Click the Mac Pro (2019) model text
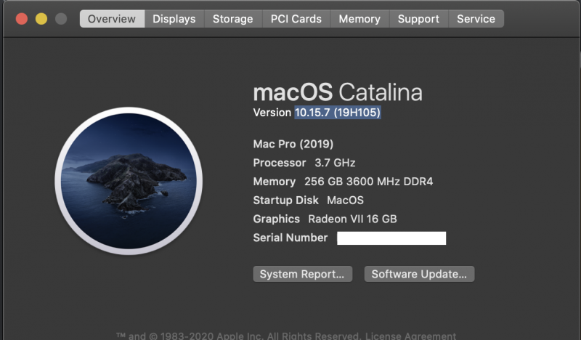The height and width of the screenshot is (340, 581). pyautogui.click(x=293, y=144)
